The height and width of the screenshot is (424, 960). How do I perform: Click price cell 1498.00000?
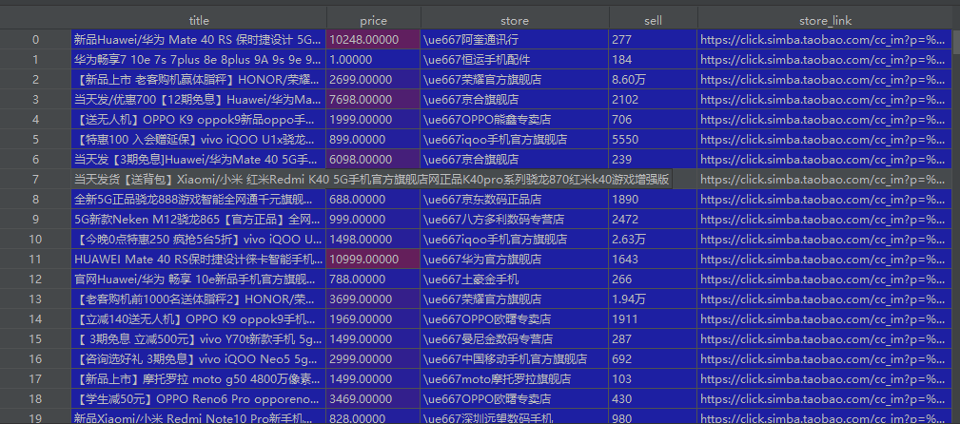(374, 240)
